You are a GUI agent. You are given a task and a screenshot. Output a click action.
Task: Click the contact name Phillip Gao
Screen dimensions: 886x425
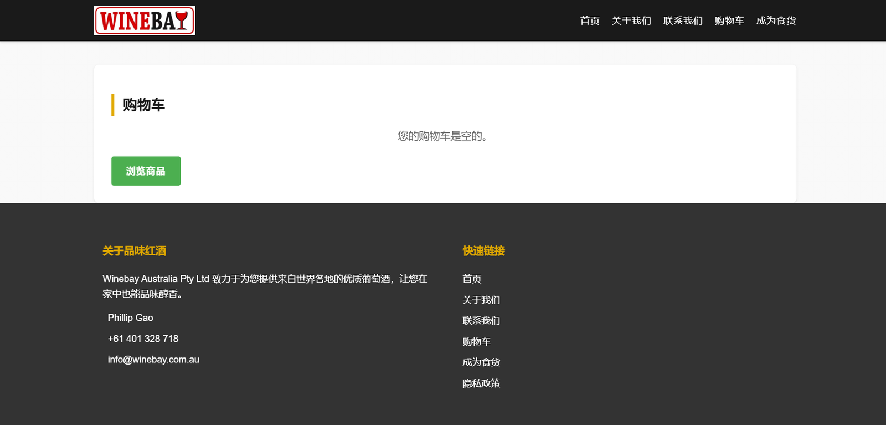[x=130, y=318]
